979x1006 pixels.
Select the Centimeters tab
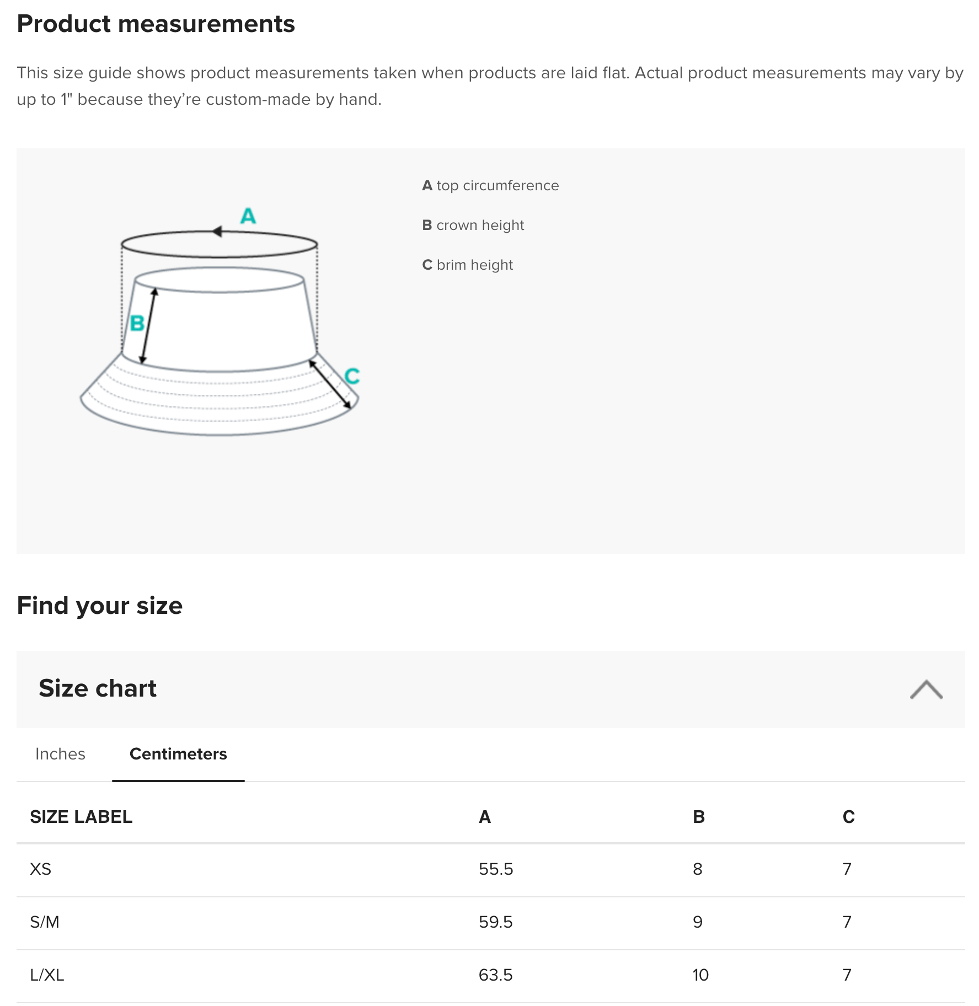pyautogui.click(x=178, y=754)
